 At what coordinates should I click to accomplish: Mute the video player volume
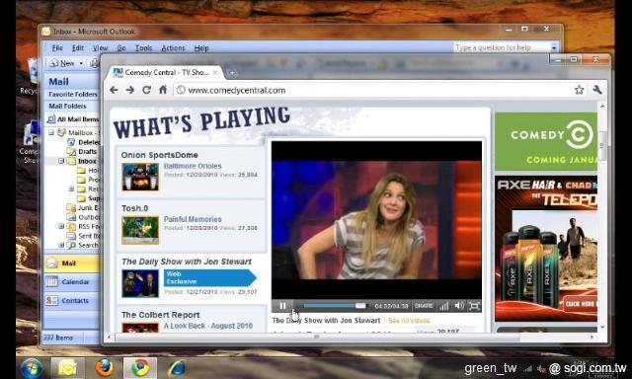point(459,306)
